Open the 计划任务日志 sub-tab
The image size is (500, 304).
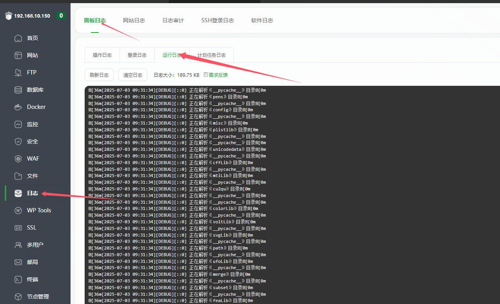click(212, 55)
